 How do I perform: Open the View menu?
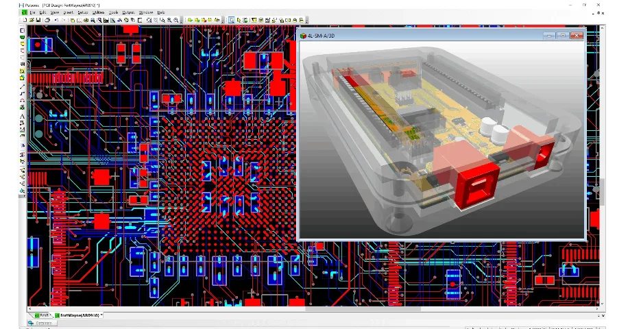(55, 12)
